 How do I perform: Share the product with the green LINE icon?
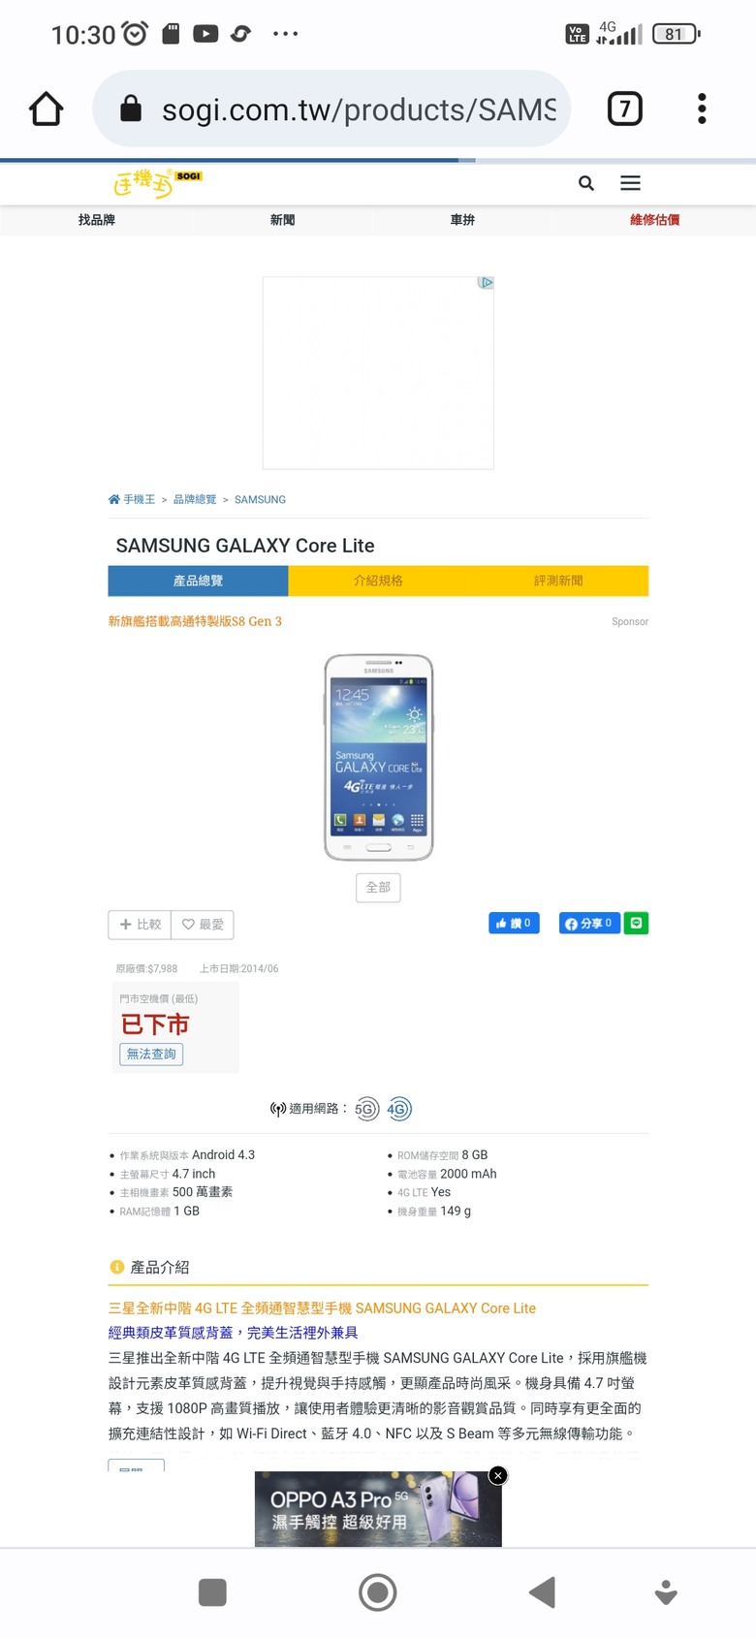tap(636, 923)
